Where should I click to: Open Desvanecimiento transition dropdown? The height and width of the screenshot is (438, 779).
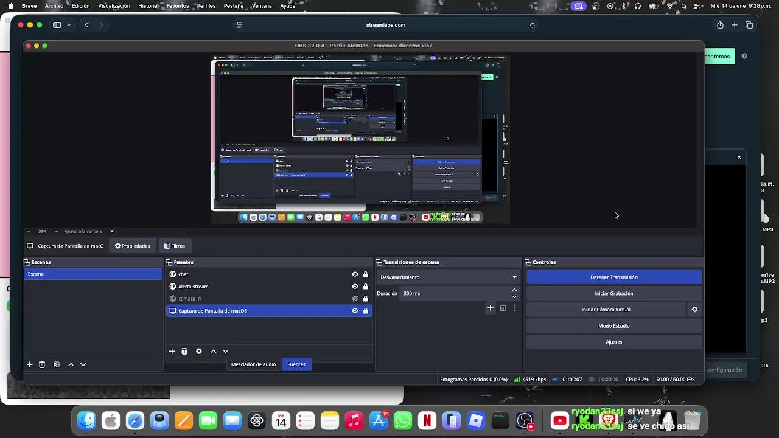[x=449, y=277]
